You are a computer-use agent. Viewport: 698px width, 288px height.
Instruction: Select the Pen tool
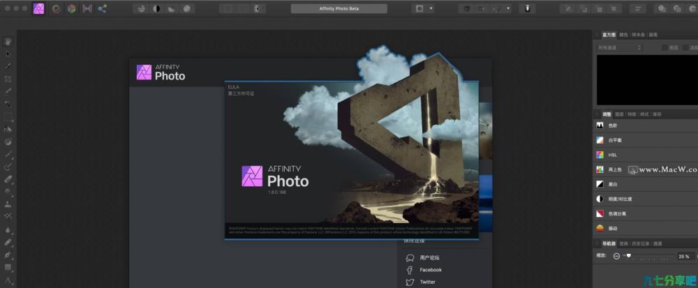point(8,255)
